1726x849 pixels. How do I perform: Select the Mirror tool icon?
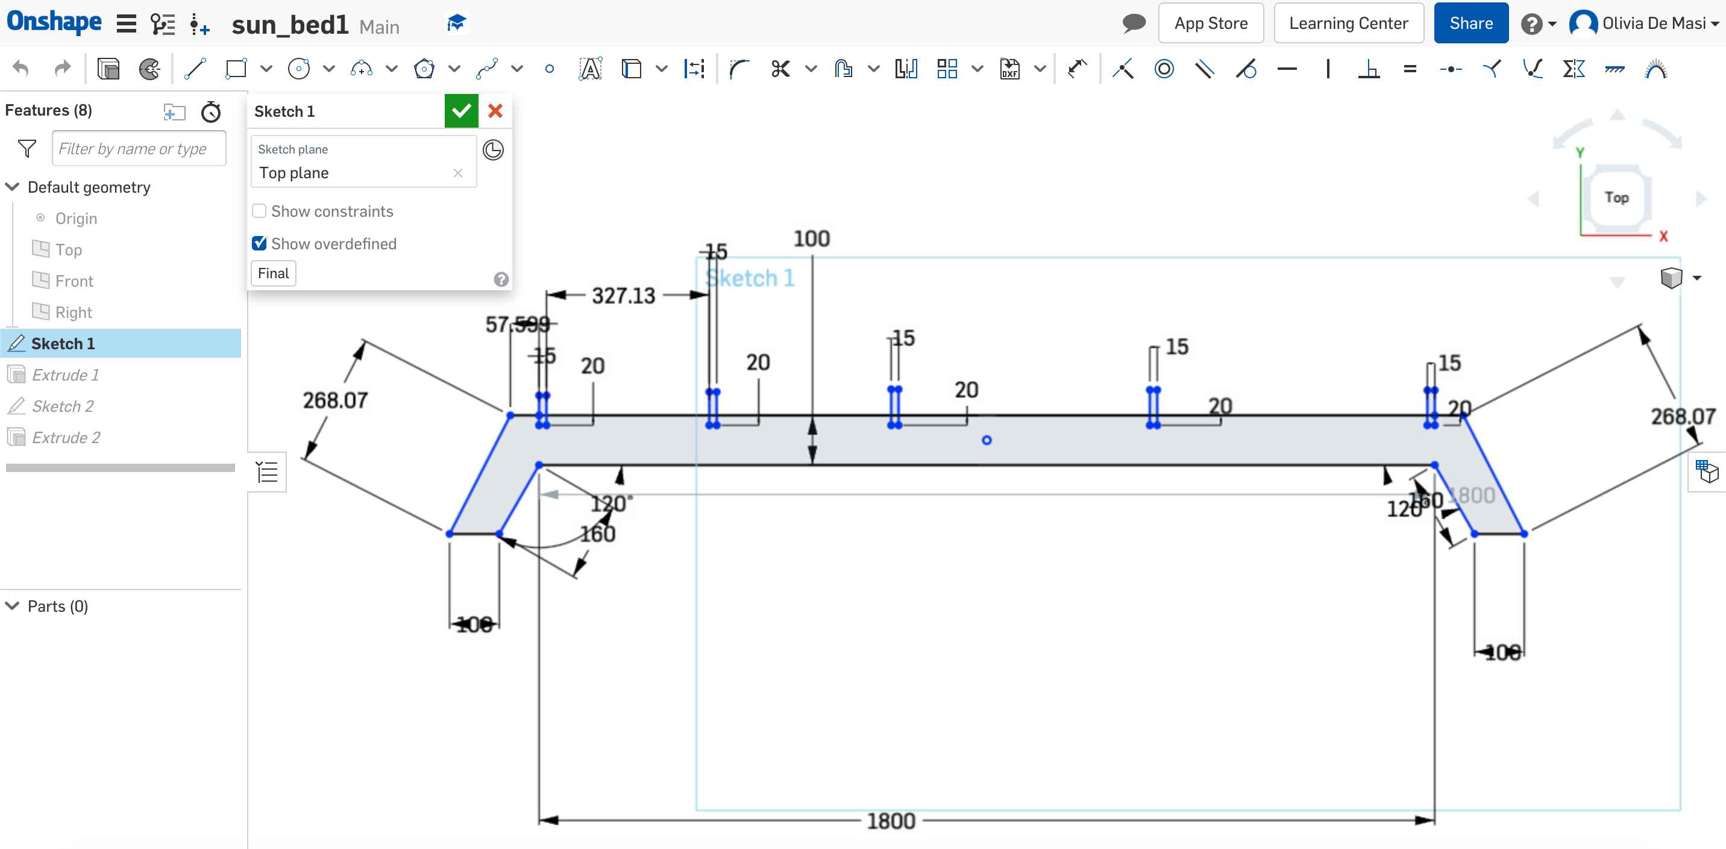point(906,68)
